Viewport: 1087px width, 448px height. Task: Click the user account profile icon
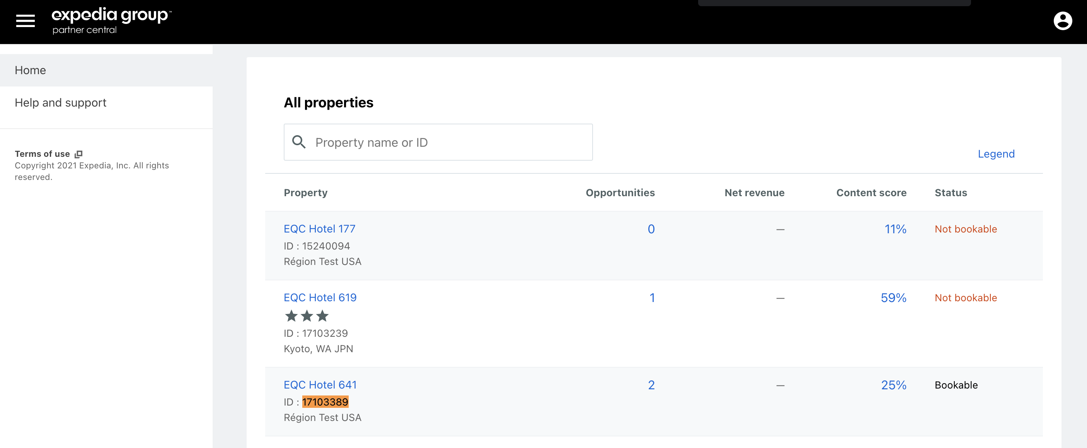tap(1062, 20)
